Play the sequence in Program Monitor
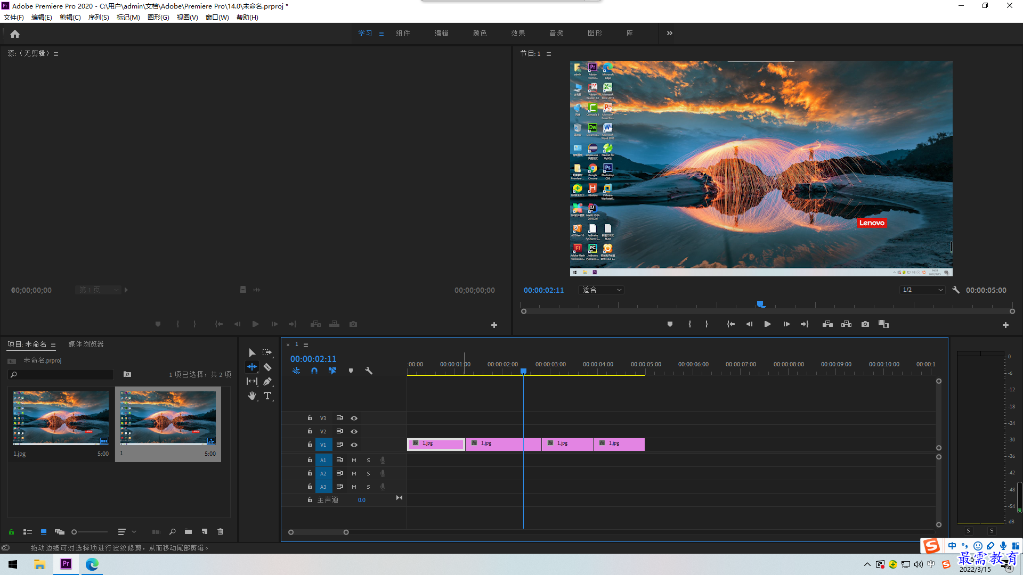Viewport: 1023px width, 575px height. [x=768, y=324]
